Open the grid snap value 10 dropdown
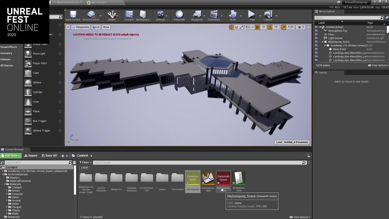The image size is (389, 219). [x=263, y=27]
